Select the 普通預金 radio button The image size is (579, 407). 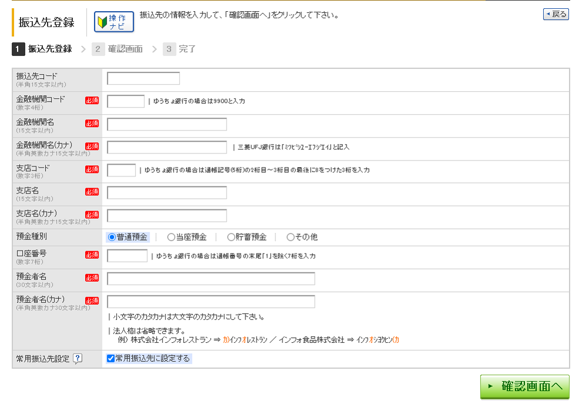pyautogui.click(x=112, y=237)
